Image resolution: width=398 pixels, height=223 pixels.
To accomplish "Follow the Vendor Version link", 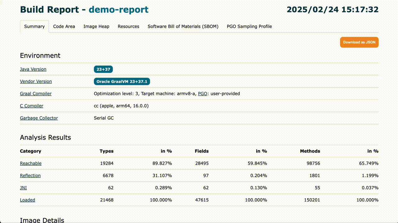I will click(36, 81).
